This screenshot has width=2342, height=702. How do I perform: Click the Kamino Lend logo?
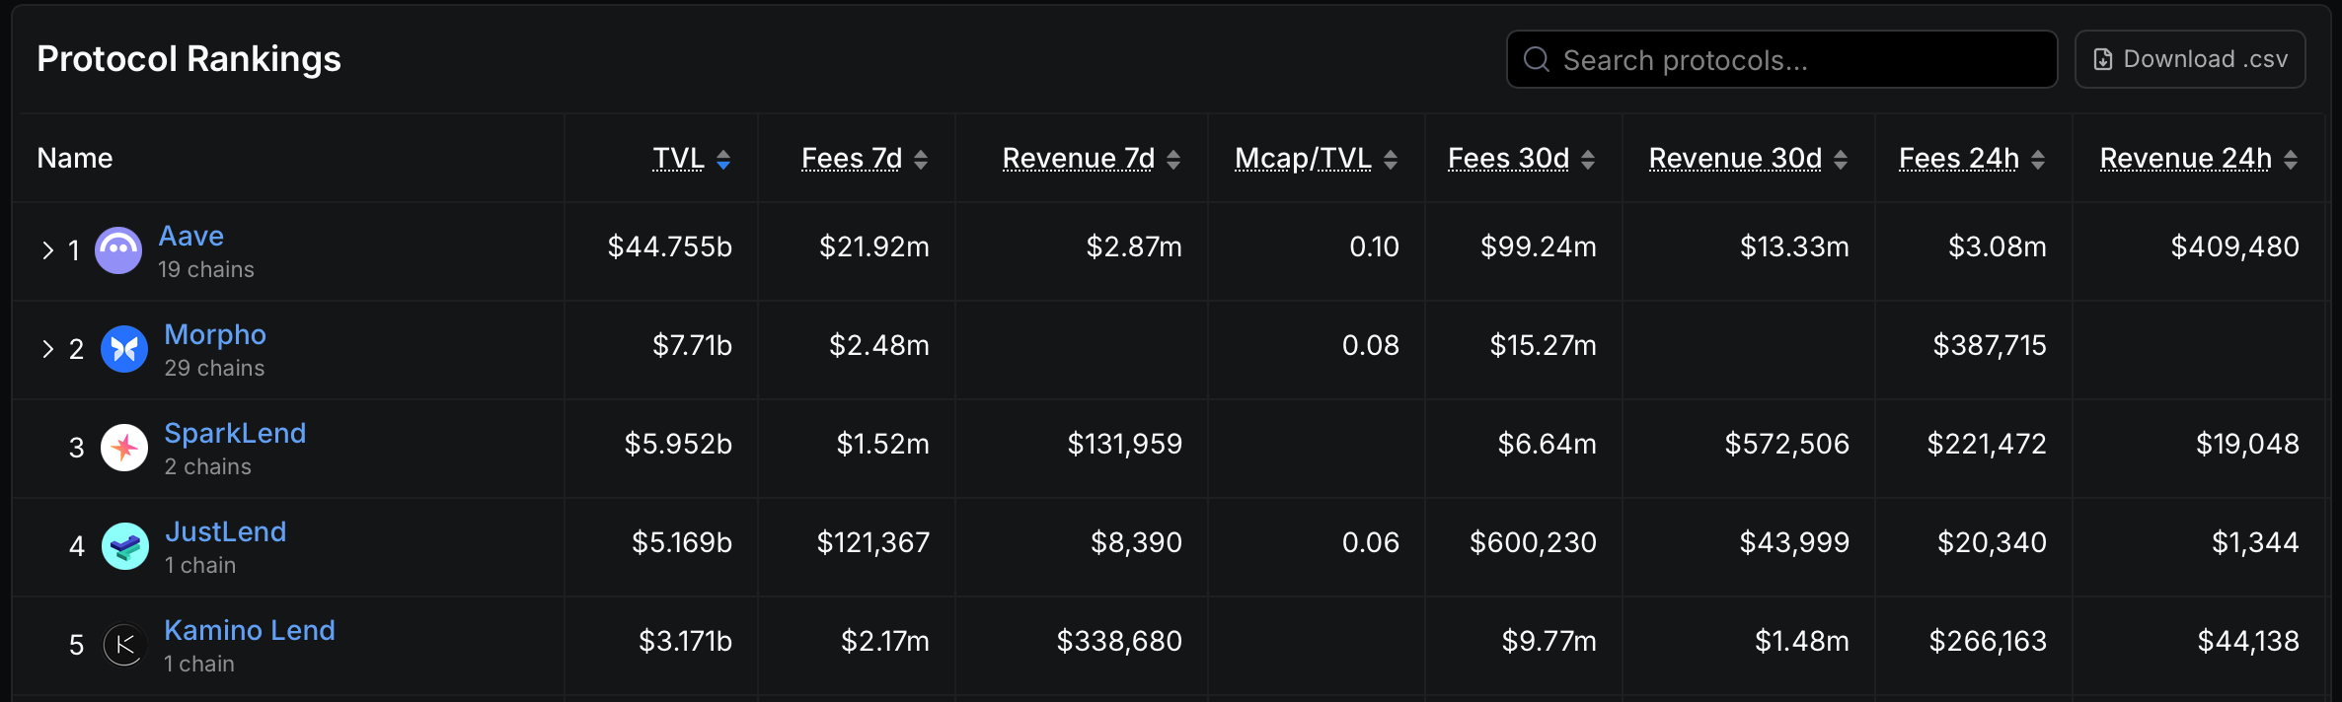click(x=124, y=644)
